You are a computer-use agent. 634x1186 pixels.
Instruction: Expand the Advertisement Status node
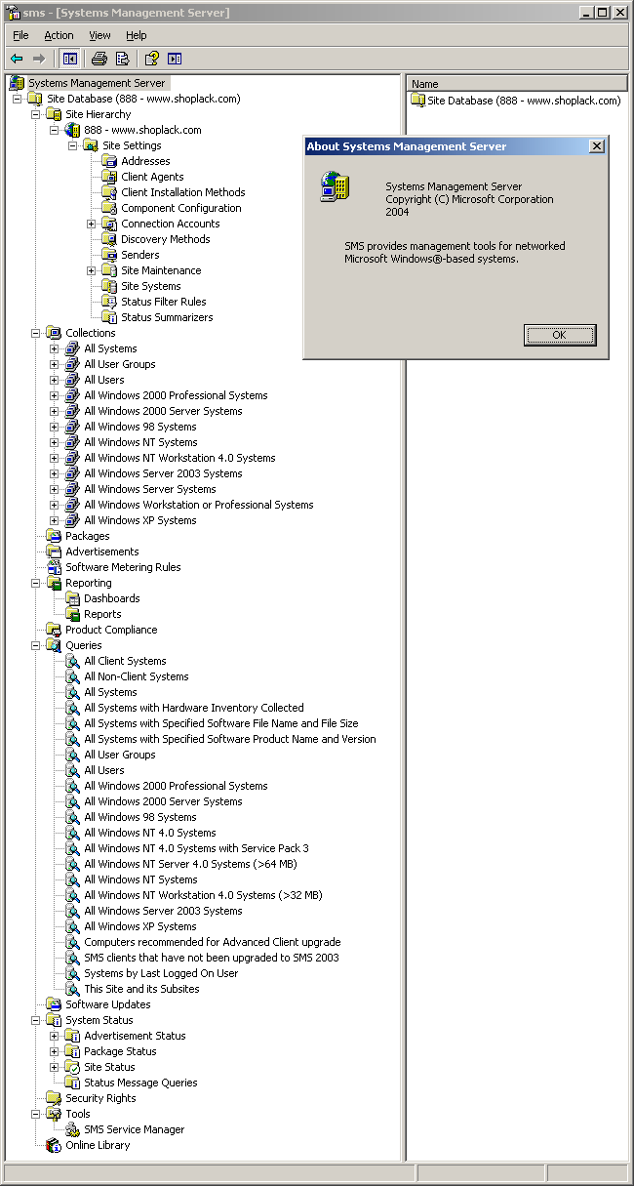(55, 1036)
